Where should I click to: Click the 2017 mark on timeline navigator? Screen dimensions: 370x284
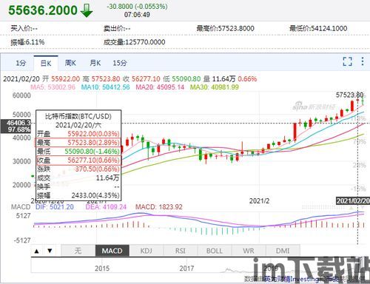(186, 268)
